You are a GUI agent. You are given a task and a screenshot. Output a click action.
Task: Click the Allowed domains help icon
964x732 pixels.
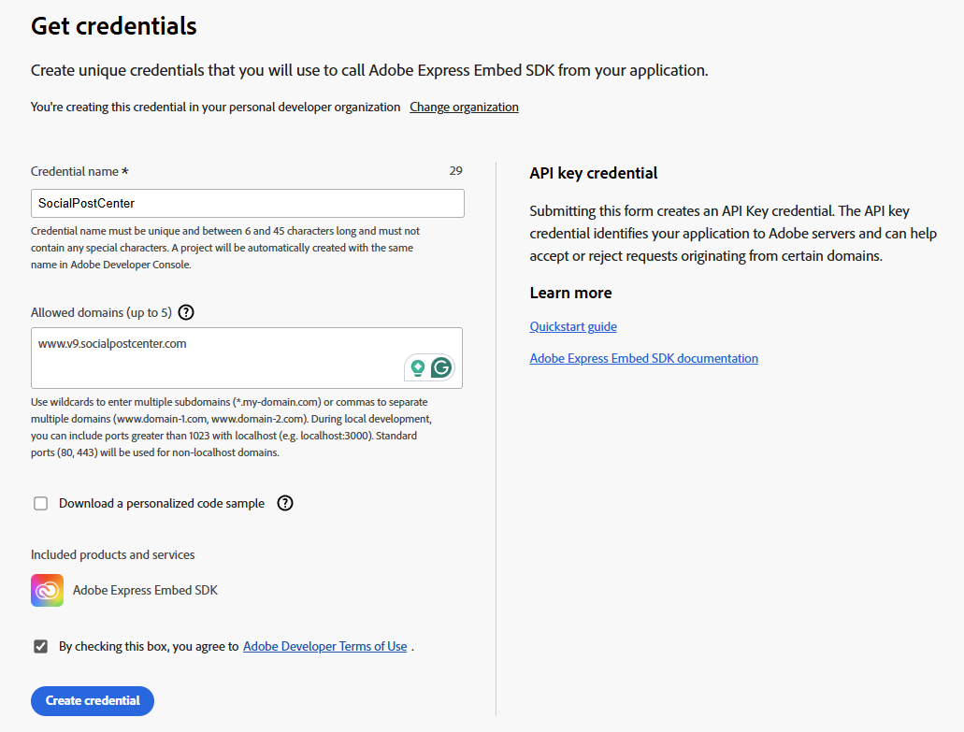point(186,312)
